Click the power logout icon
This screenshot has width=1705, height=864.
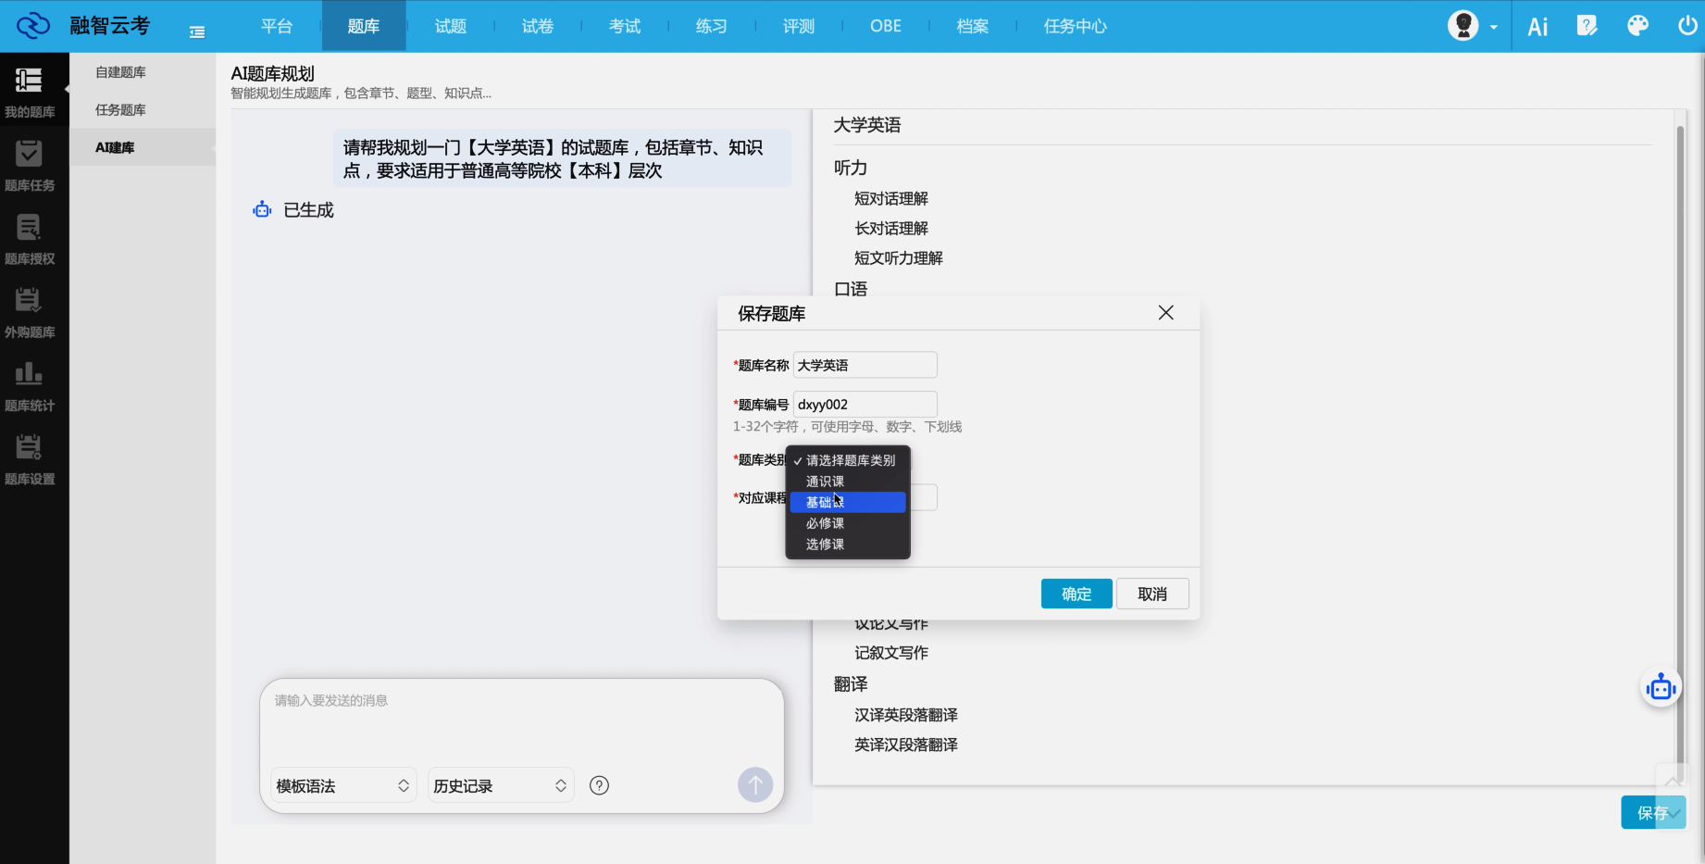(x=1686, y=26)
